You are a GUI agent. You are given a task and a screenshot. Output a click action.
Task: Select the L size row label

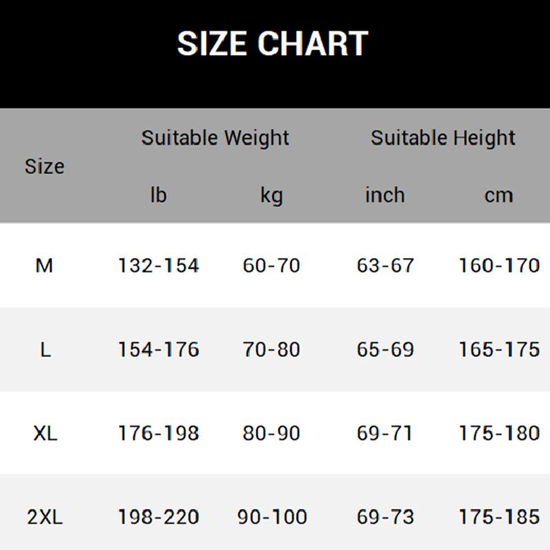pos(45,349)
